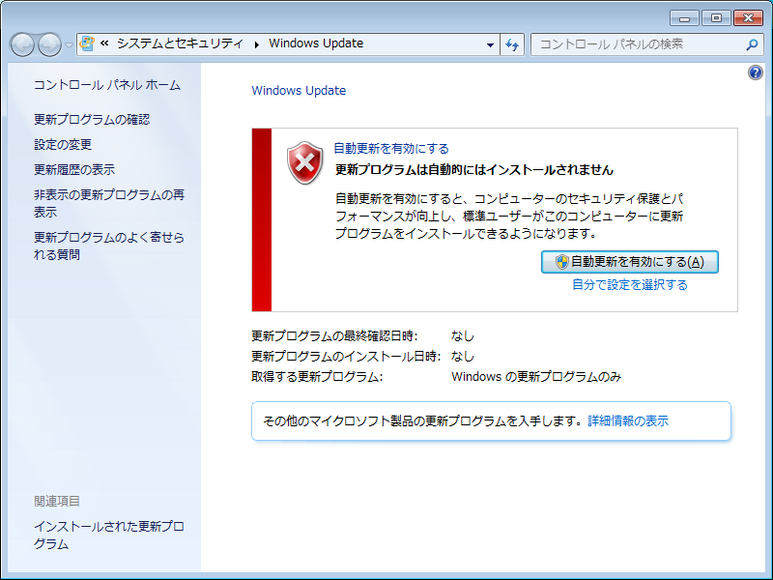
Task: Click the 関連項目 heading in sidebar
Action: [x=57, y=501]
